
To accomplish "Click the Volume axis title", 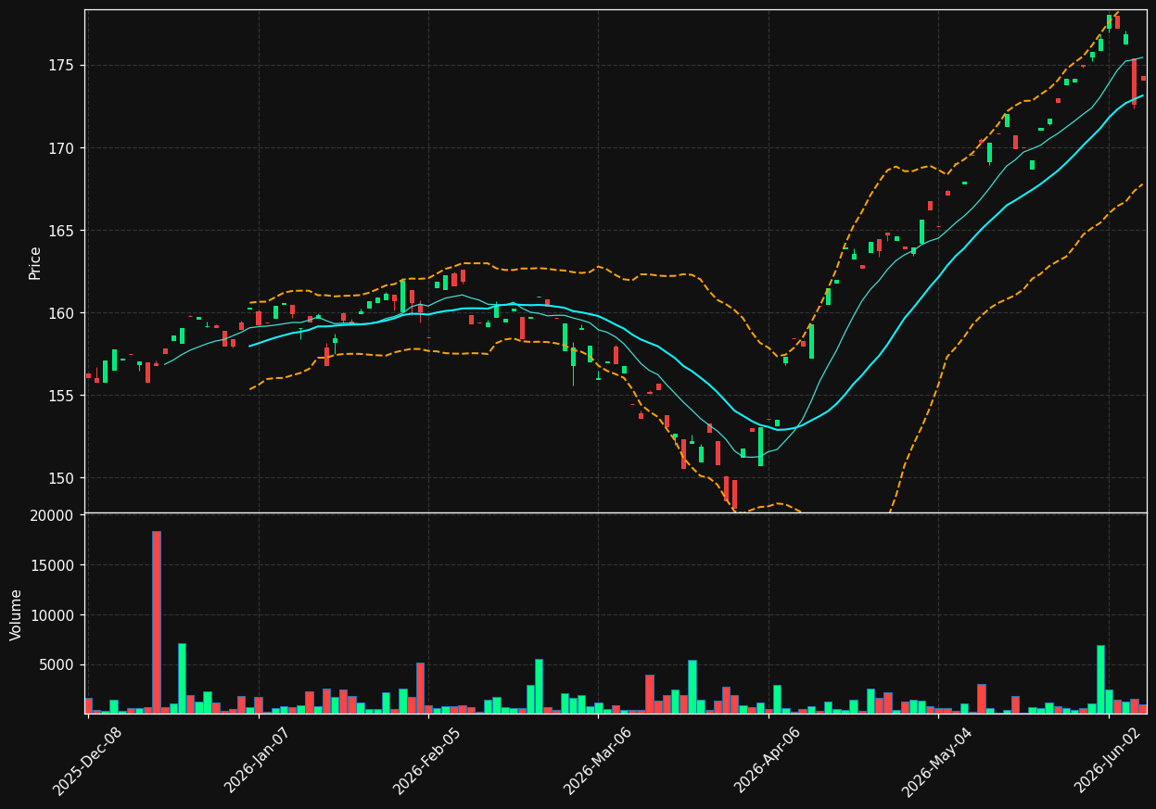I will click(x=17, y=614).
